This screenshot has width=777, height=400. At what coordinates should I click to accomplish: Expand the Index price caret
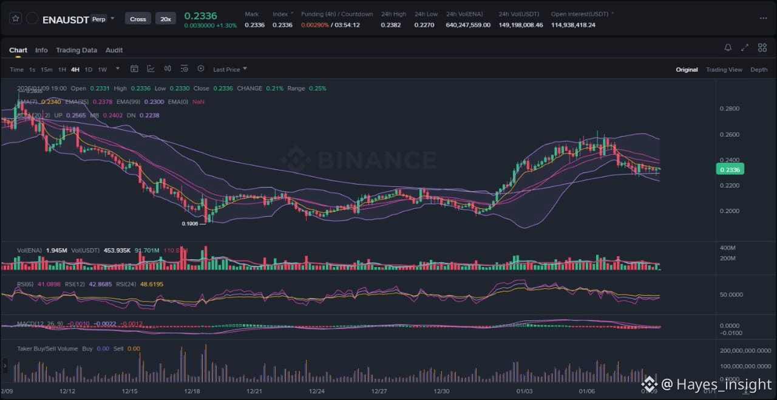click(x=292, y=13)
